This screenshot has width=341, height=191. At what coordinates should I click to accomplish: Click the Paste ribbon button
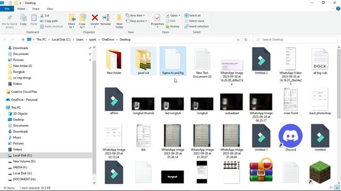point(34,20)
